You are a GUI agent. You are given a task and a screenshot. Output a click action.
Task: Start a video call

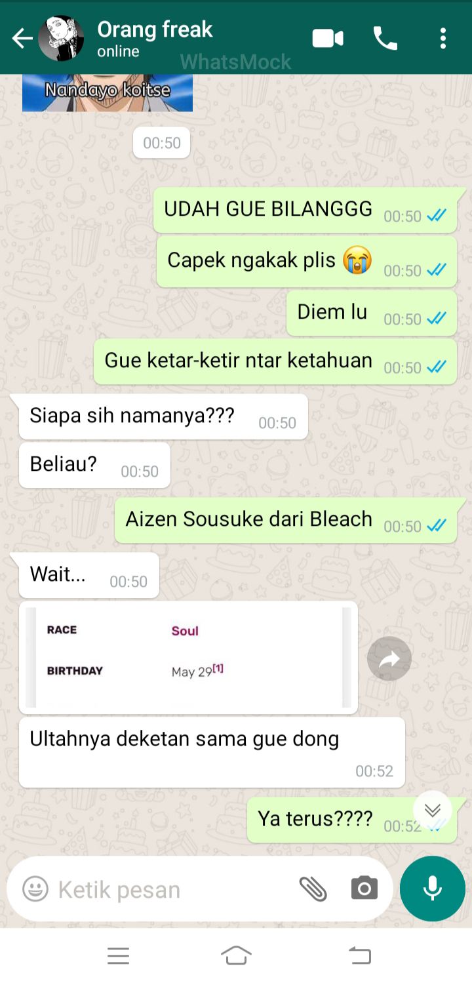click(x=328, y=39)
